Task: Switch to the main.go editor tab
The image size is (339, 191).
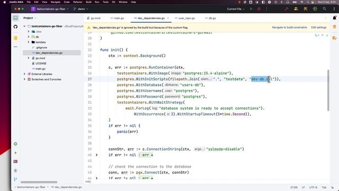Action: click(x=117, y=19)
